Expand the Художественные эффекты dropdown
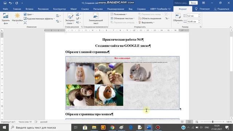Image resolution: width=233 pixels, height=131 pixels. [x=54, y=19]
